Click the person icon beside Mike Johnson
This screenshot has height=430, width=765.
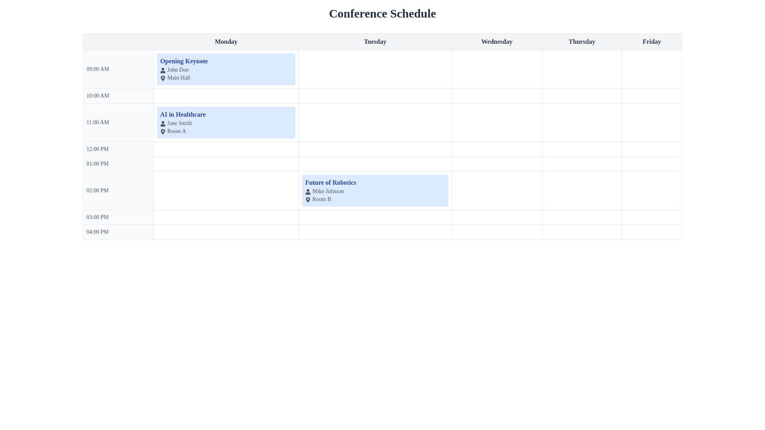tap(308, 192)
